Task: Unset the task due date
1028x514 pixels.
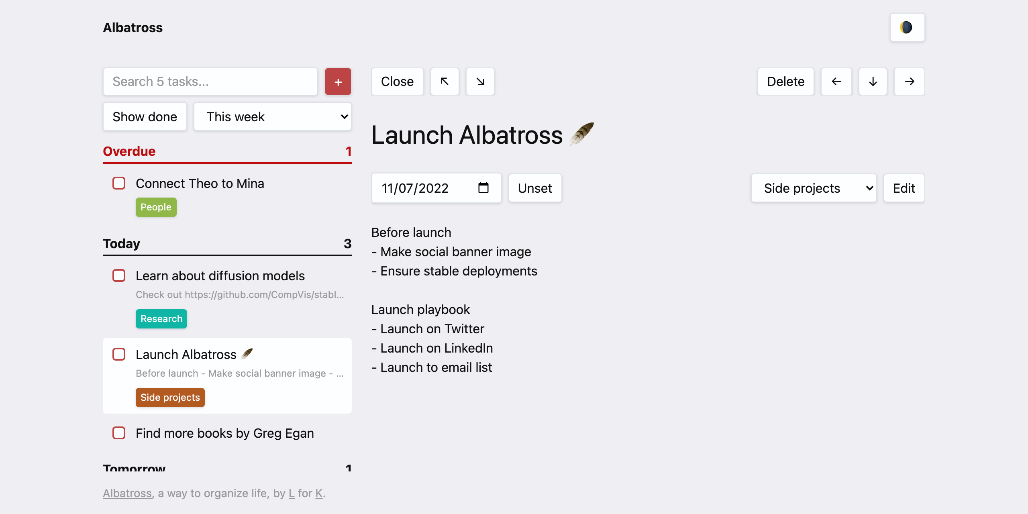Action: pyautogui.click(x=535, y=188)
